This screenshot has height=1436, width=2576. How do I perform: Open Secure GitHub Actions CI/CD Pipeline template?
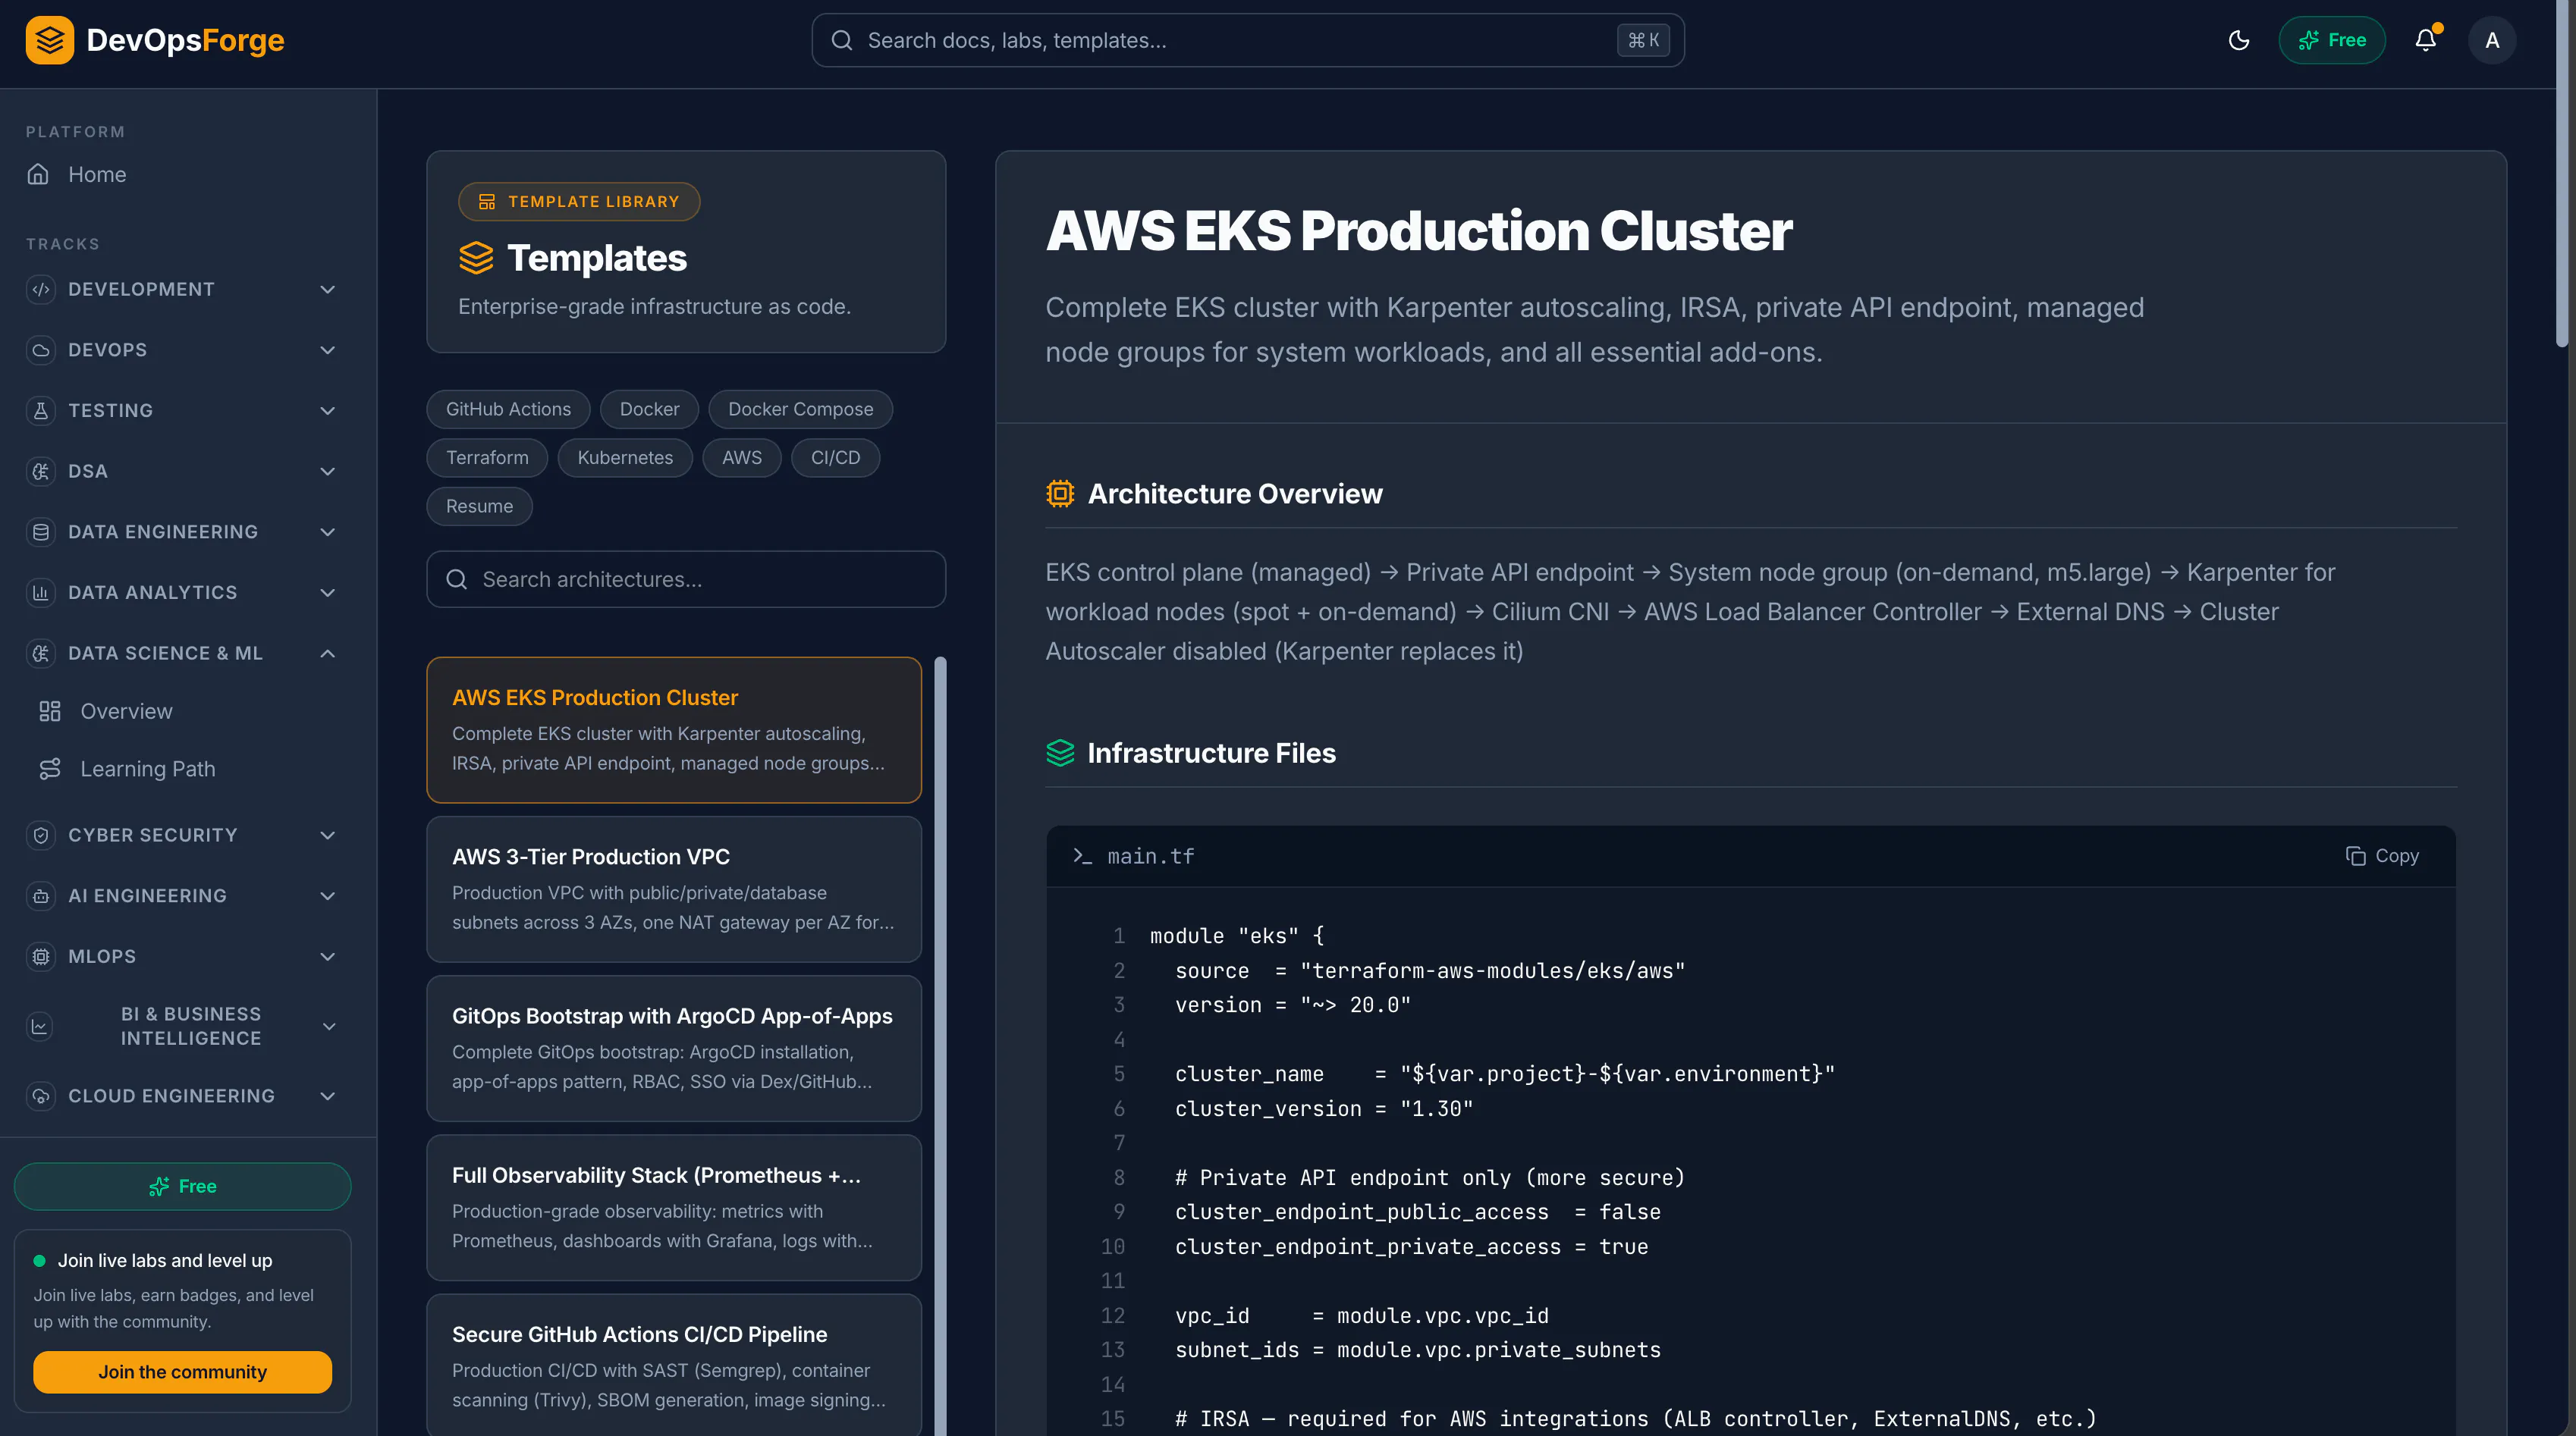(674, 1365)
